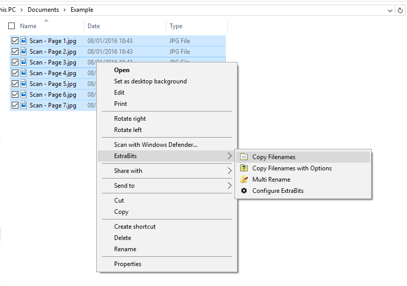This screenshot has width=407, height=286.
Task: Click the refresh icon beside address bar
Action: click(x=400, y=10)
